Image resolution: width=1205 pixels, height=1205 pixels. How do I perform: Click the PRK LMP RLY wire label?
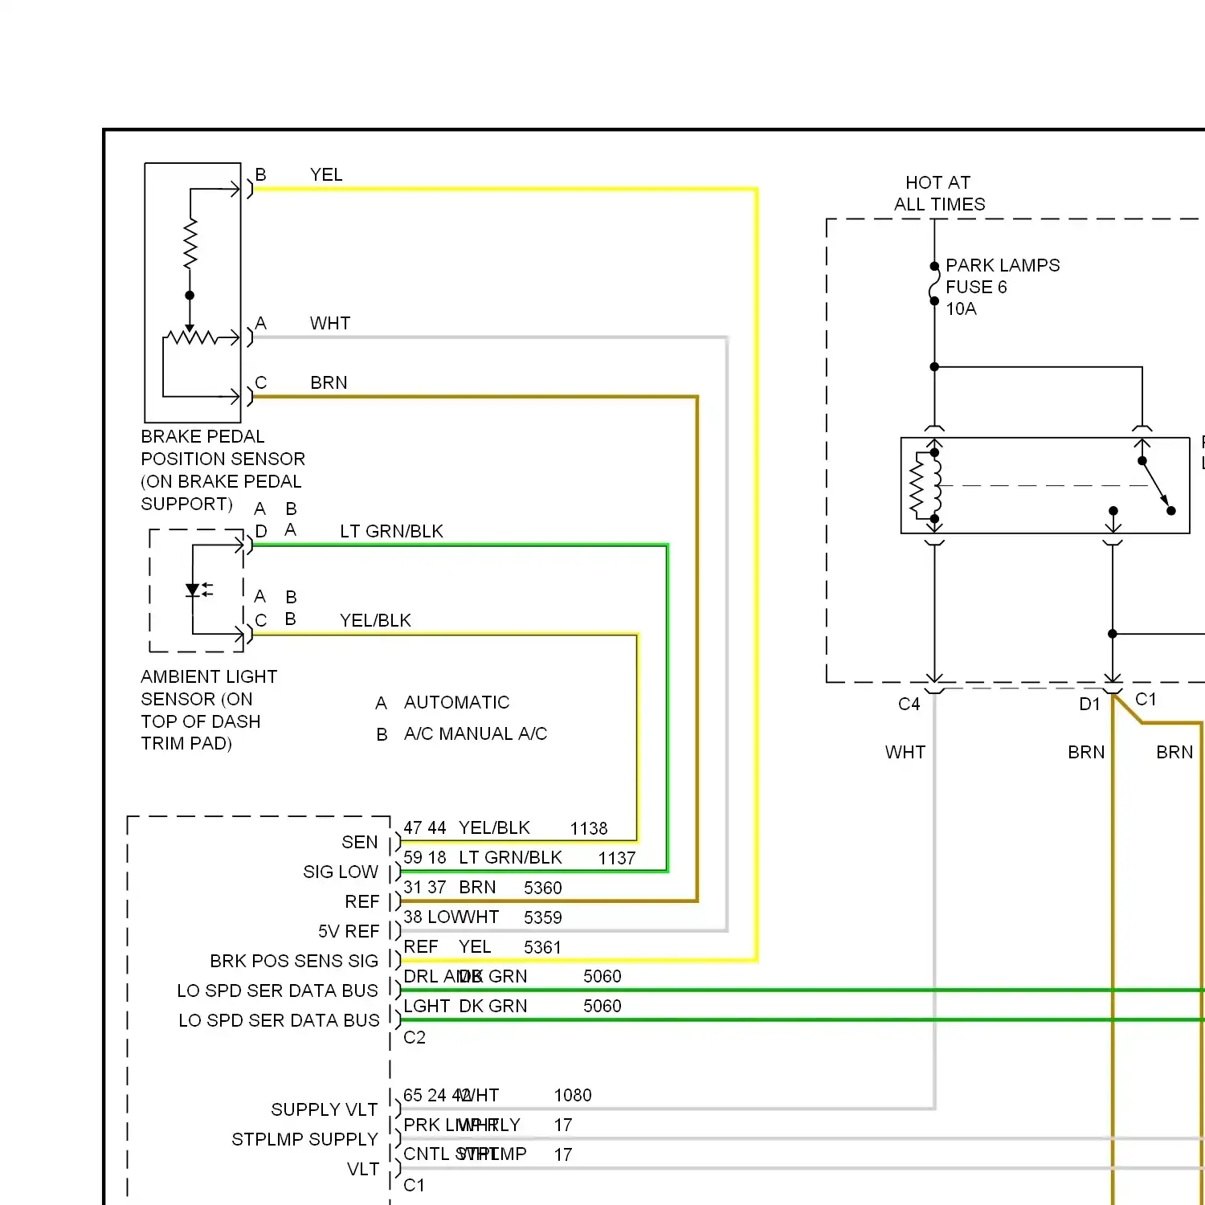point(462,1125)
